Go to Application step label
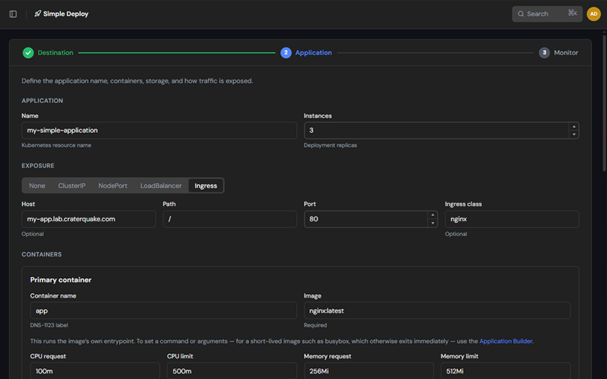The width and height of the screenshot is (607, 379). click(314, 53)
